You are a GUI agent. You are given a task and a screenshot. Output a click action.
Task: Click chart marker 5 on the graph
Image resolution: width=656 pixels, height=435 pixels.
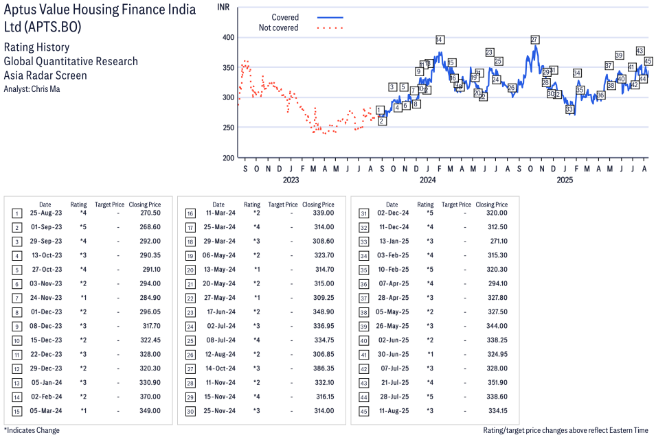click(x=403, y=87)
